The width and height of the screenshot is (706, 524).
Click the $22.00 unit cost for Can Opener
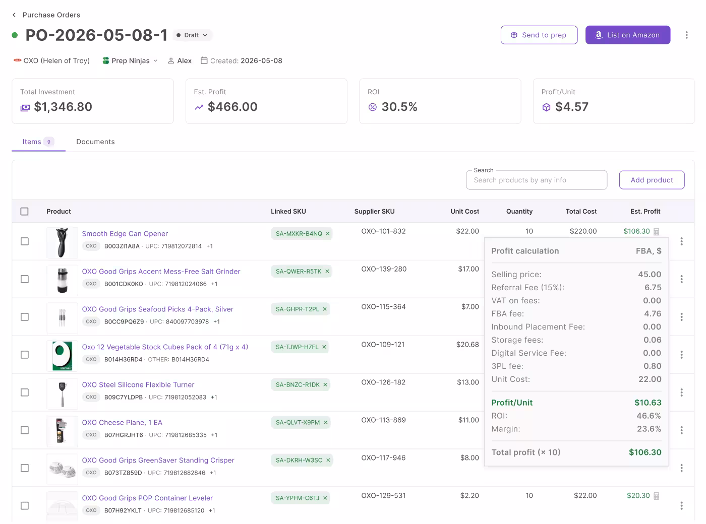coord(467,231)
